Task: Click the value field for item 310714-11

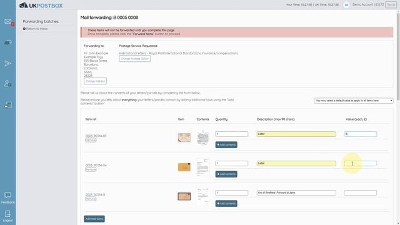Action: 361,193
